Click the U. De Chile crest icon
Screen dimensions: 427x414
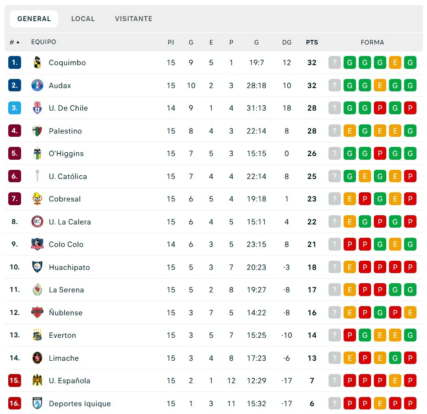point(37,108)
